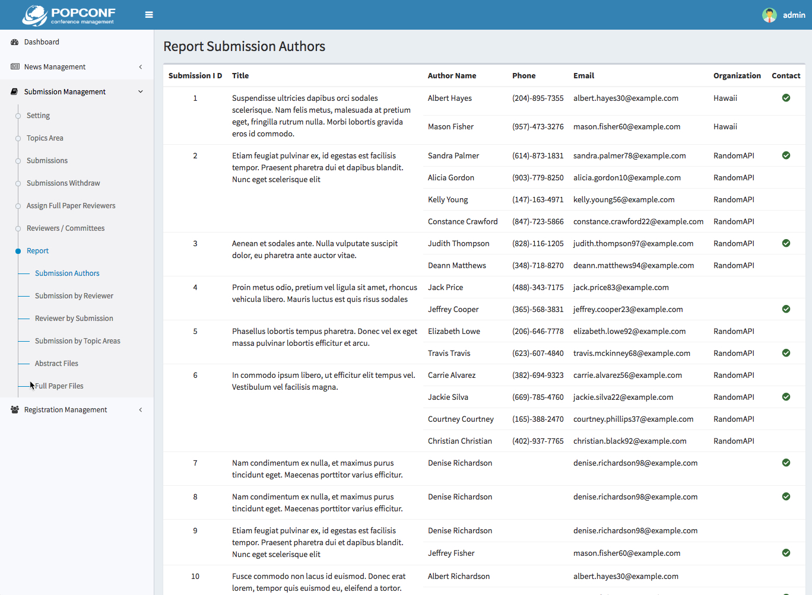This screenshot has height=595, width=812.
Task: Click the hamburger sidebar toggle icon
Action: point(149,15)
